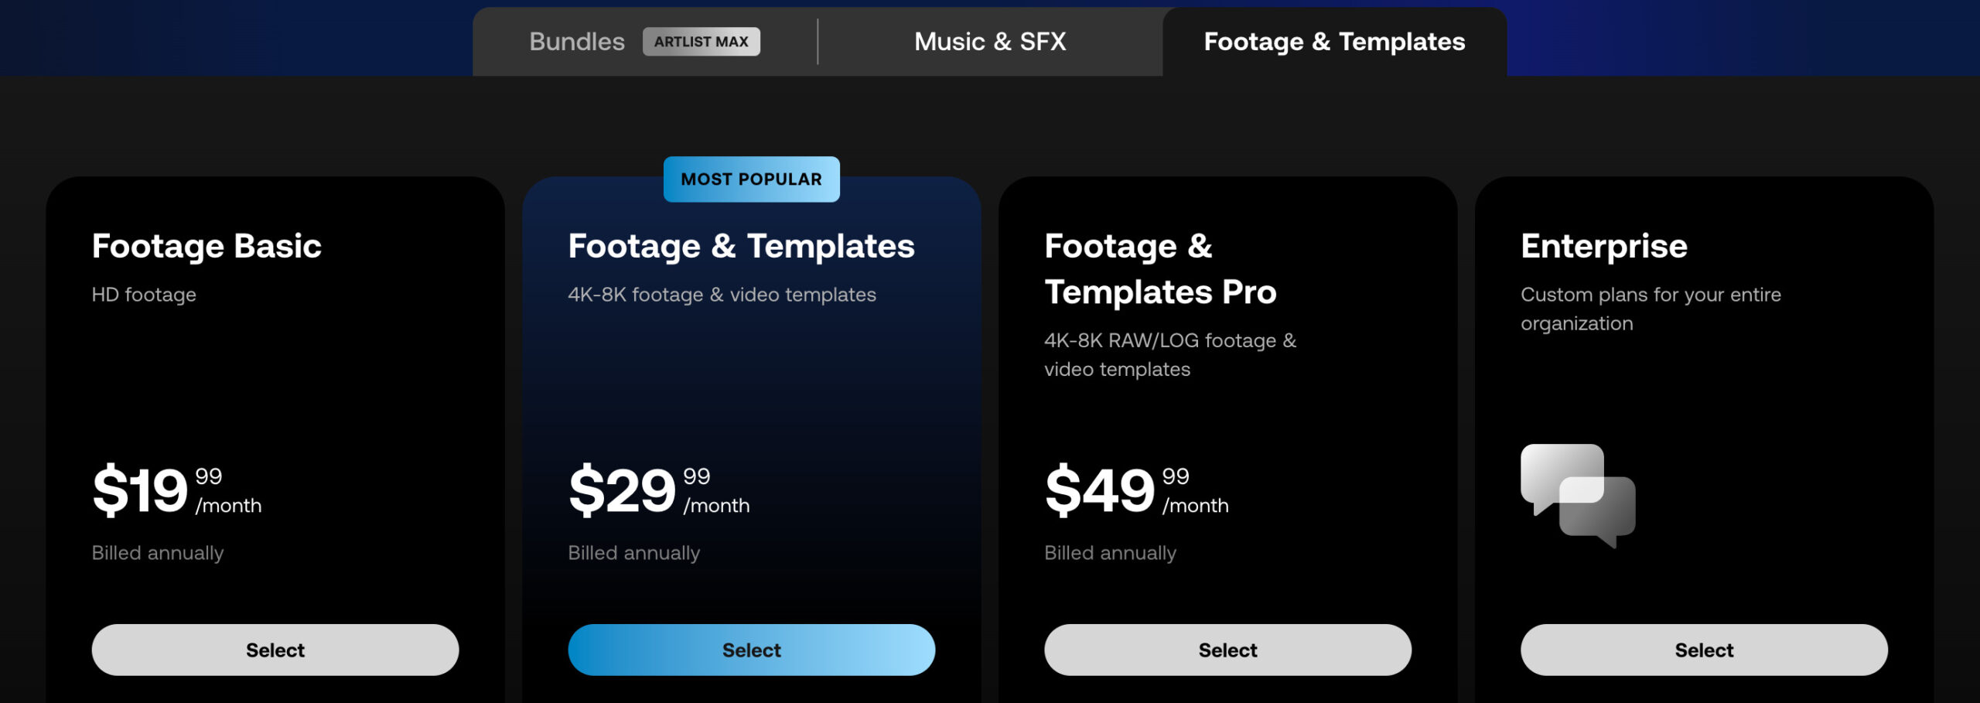Click the ARTLIST MAX badge
1980x703 pixels.
point(701,42)
